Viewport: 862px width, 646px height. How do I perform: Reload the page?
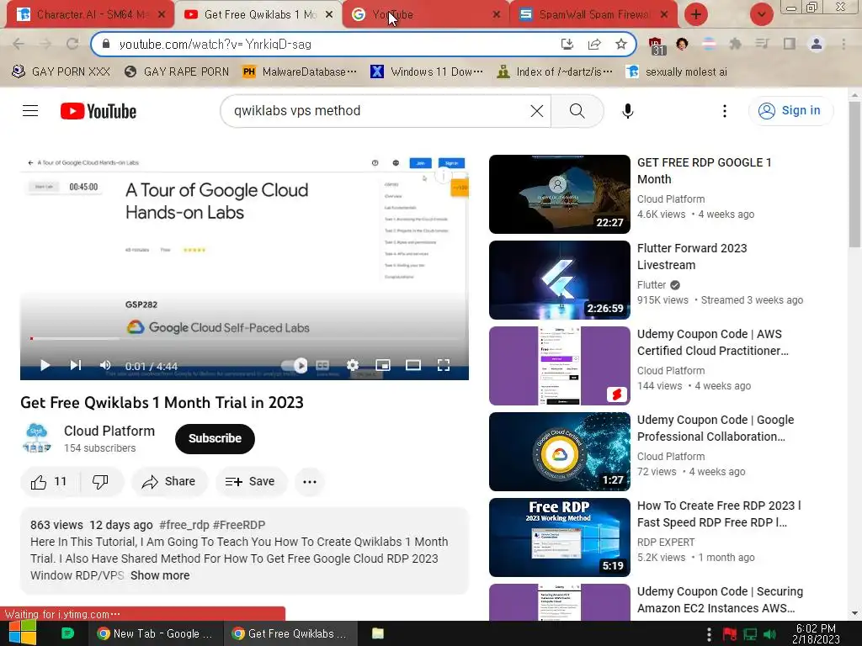click(72, 44)
